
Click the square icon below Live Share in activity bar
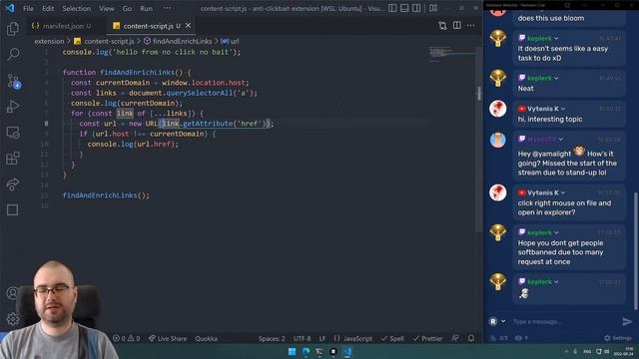point(13,210)
